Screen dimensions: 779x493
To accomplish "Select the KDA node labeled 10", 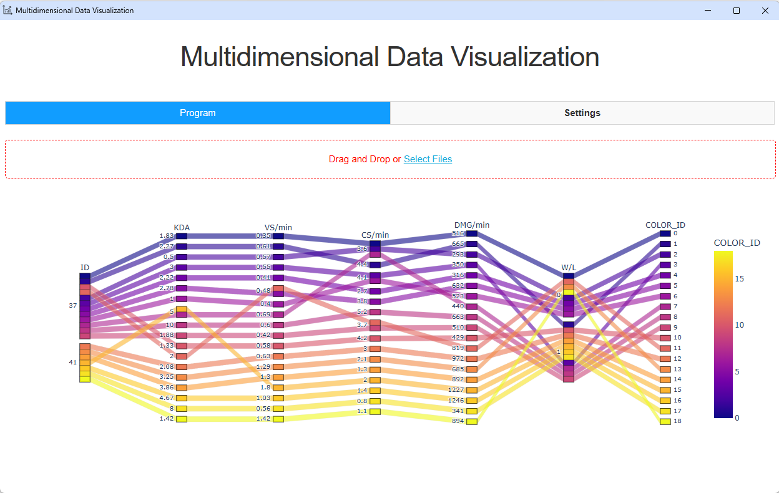I will pyautogui.click(x=182, y=325).
